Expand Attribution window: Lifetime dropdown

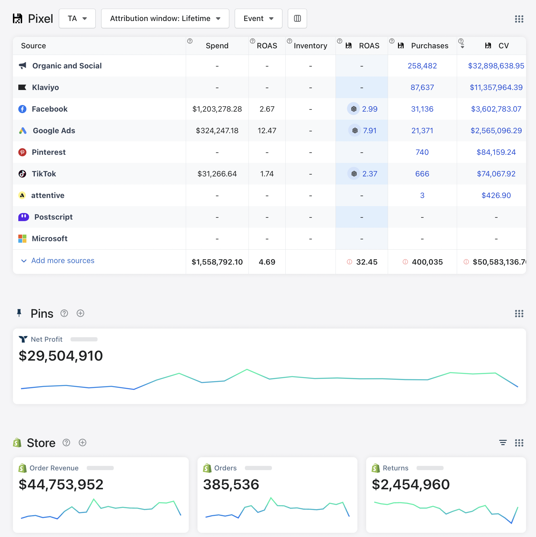165,19
